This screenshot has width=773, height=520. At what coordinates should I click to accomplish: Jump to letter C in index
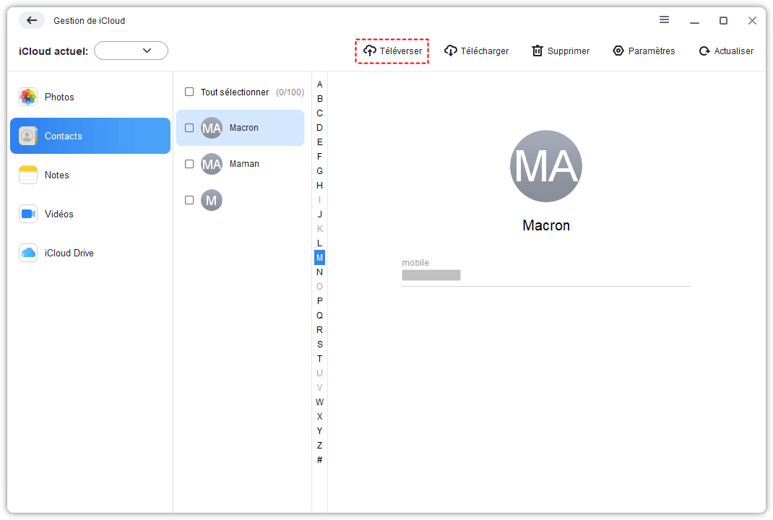tap(319, 113)
